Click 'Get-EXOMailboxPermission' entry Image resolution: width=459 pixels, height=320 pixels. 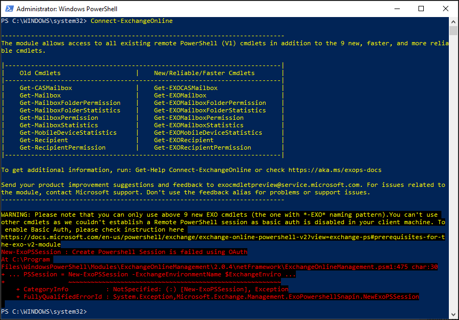(x=199, y=118)
